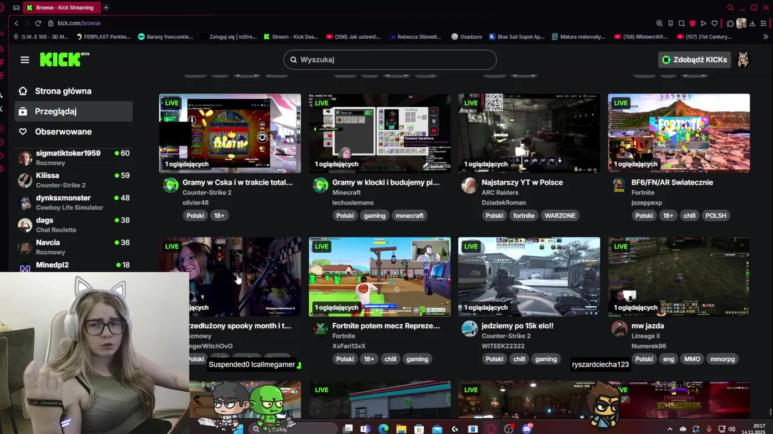Open Microsoft Edge from the taskbar
This screenshot has width=773, height=434.
(x=383, y=429)
